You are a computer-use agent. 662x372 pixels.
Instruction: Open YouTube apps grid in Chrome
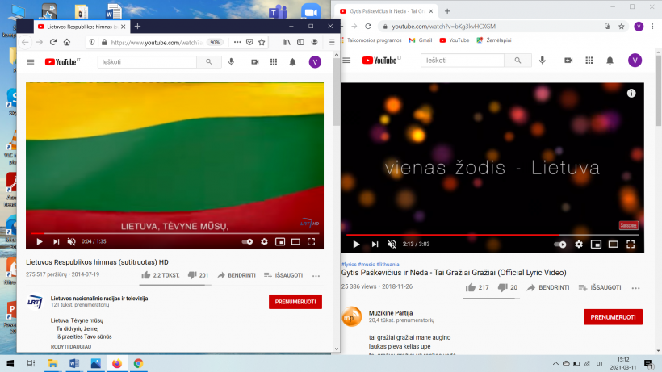coord(589,61)
